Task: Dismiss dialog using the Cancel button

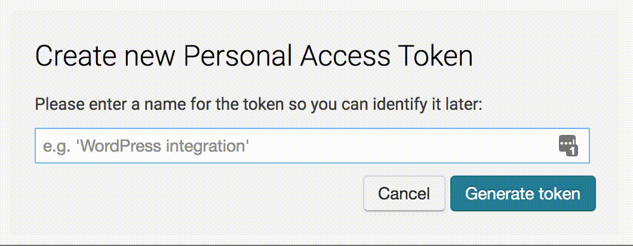Action: pos(404,193)
